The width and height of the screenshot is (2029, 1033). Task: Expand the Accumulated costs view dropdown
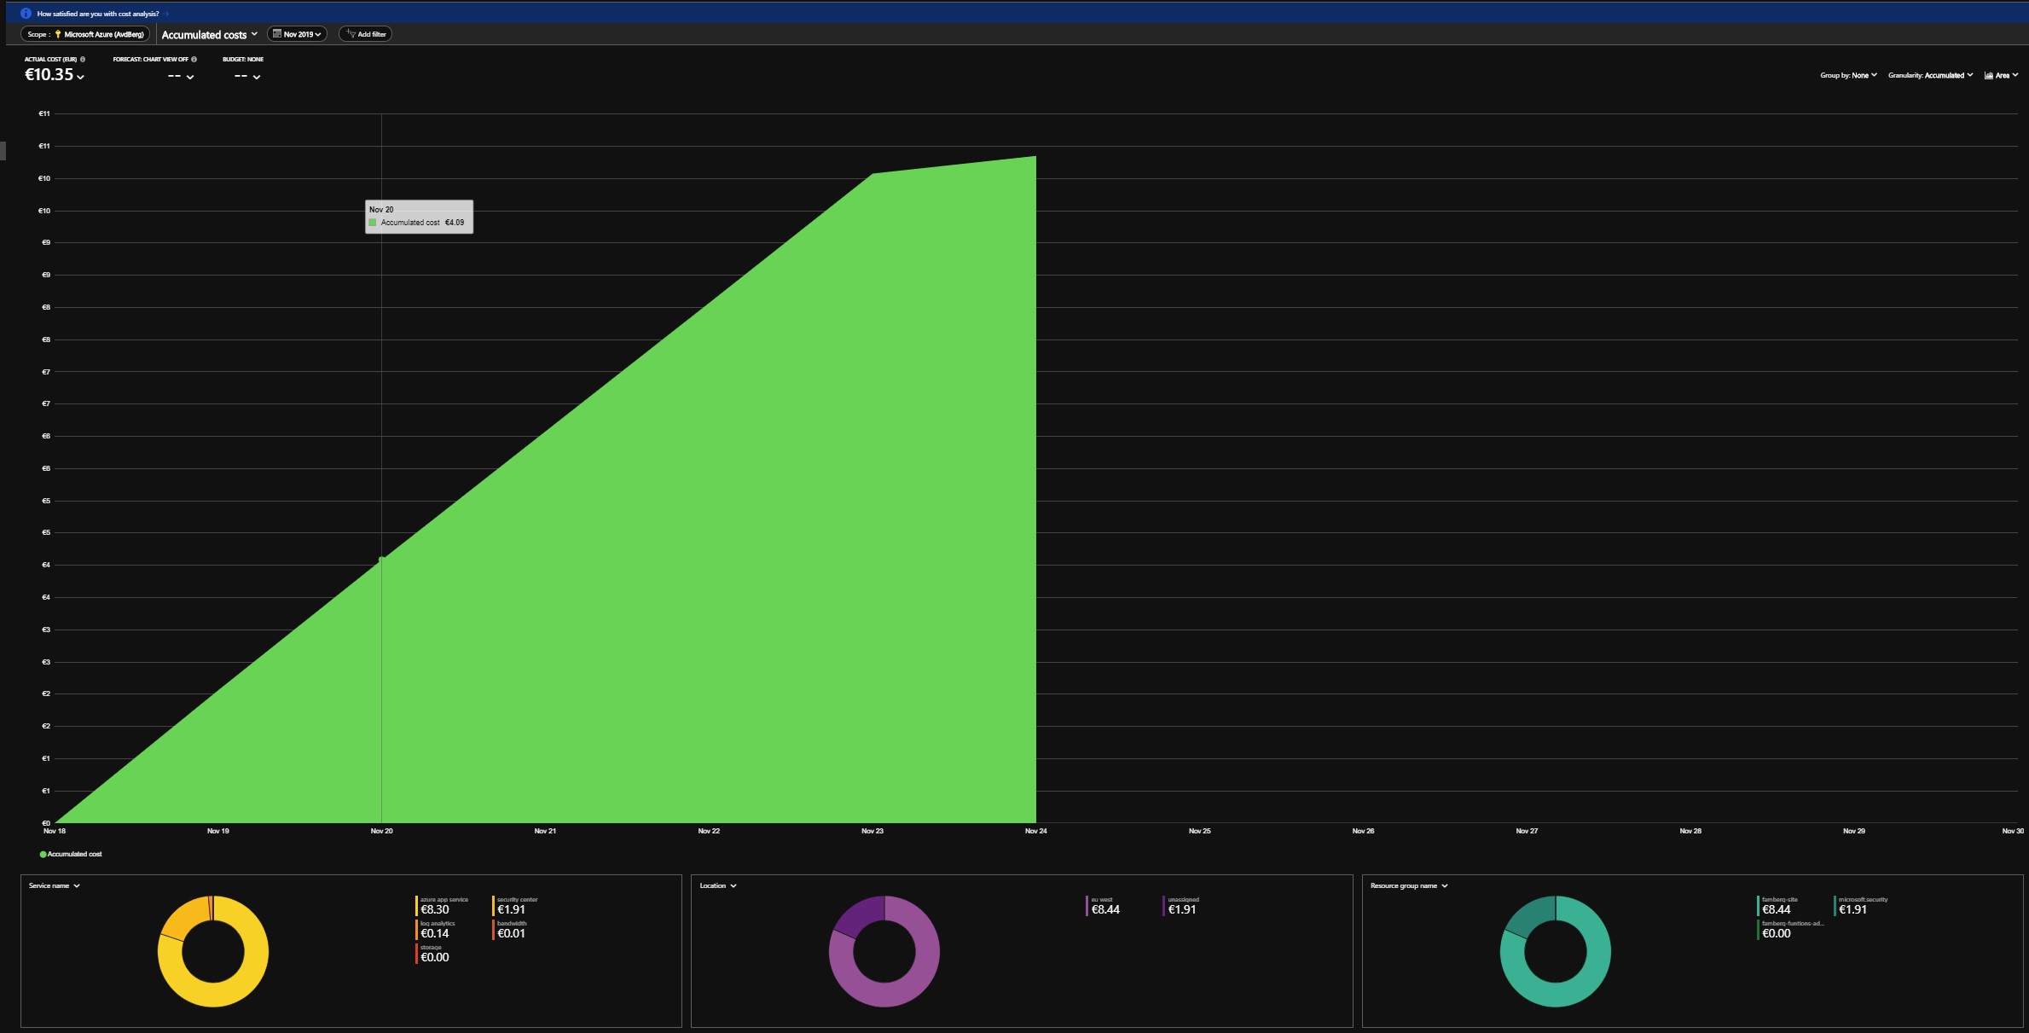pos(209,35)
